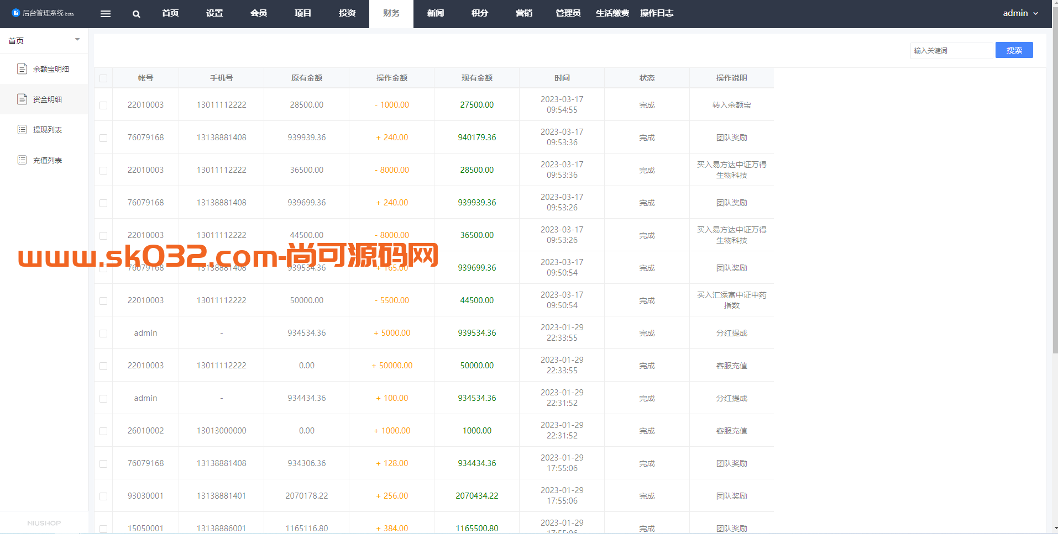
Task: Open the admin user dropdown
Action: pos(1020,13)
